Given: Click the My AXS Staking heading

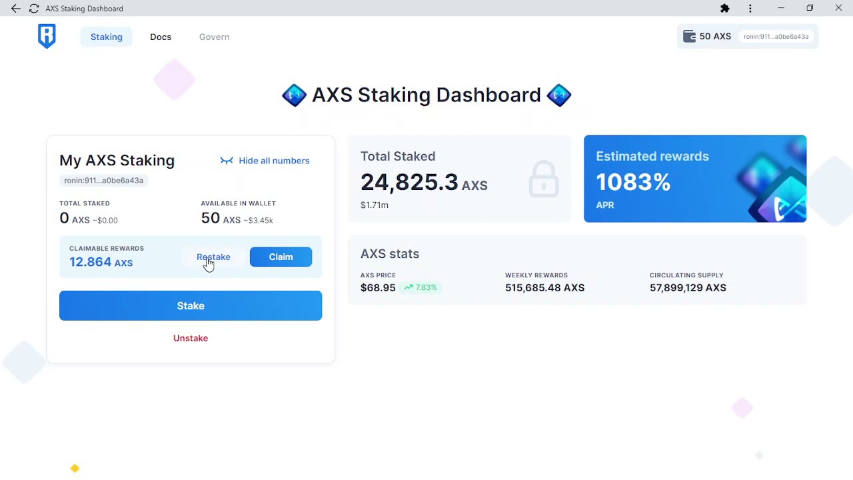Looking at the screenshot, I should pyautogui.click(x=117, y=161).
